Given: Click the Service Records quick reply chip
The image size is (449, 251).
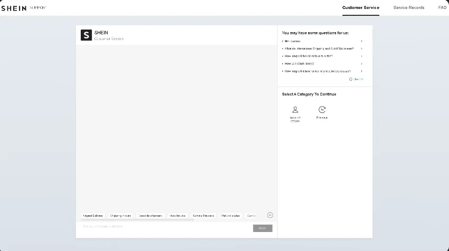Looking at the screenshot, I should tap(203, 216).
